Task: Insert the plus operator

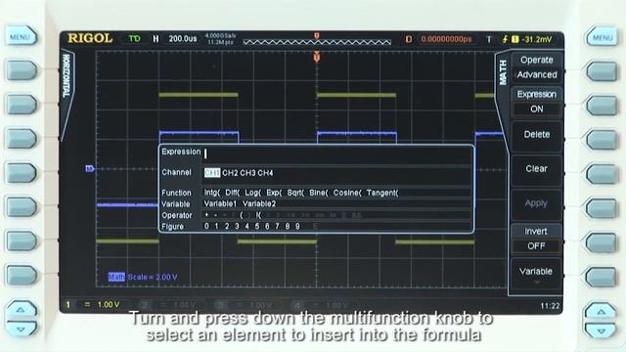Action: 206,215
